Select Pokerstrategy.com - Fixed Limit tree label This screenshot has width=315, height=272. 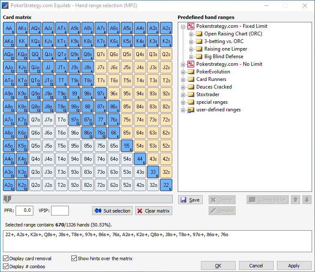(232, 26)
